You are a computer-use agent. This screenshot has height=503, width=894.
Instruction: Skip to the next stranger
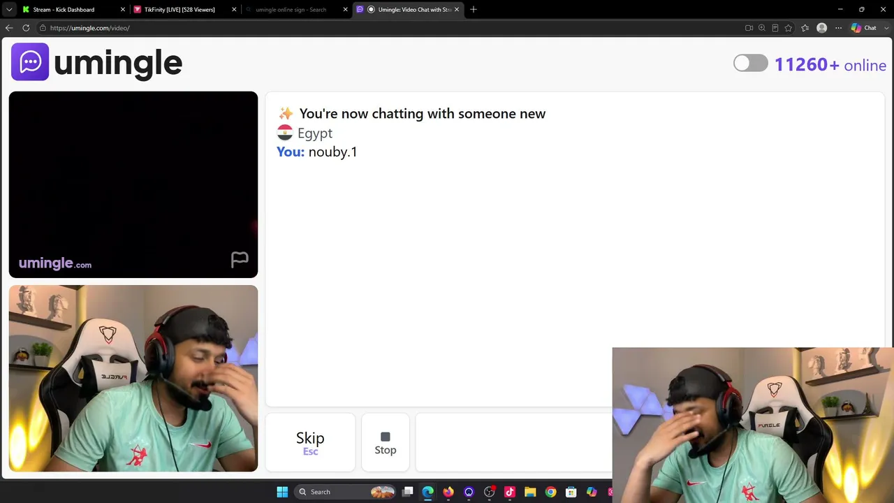[310, 443]
